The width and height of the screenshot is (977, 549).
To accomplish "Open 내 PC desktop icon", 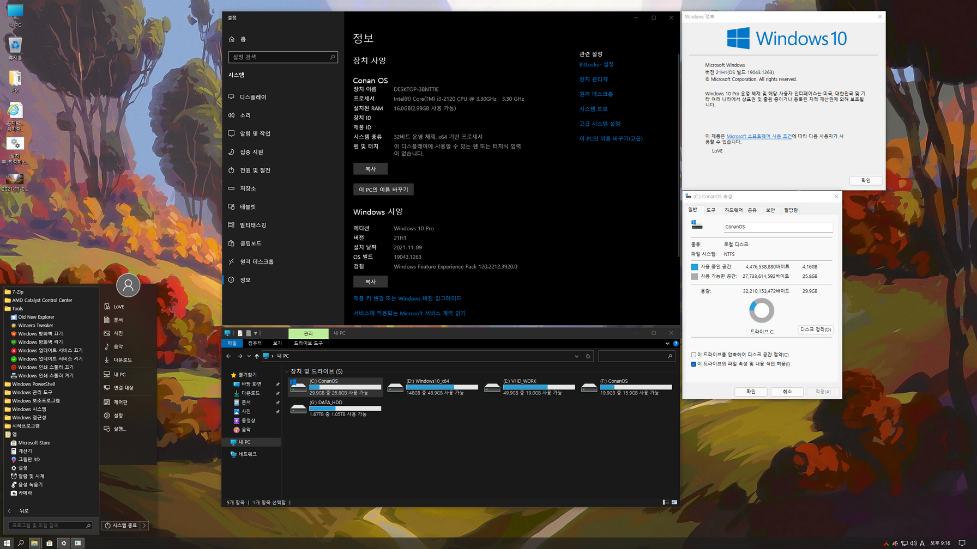I will tap(15, 16).
